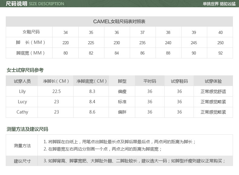
Task: Select instruction line 2 about 脚底宽
Action: (x=103, y=149)
